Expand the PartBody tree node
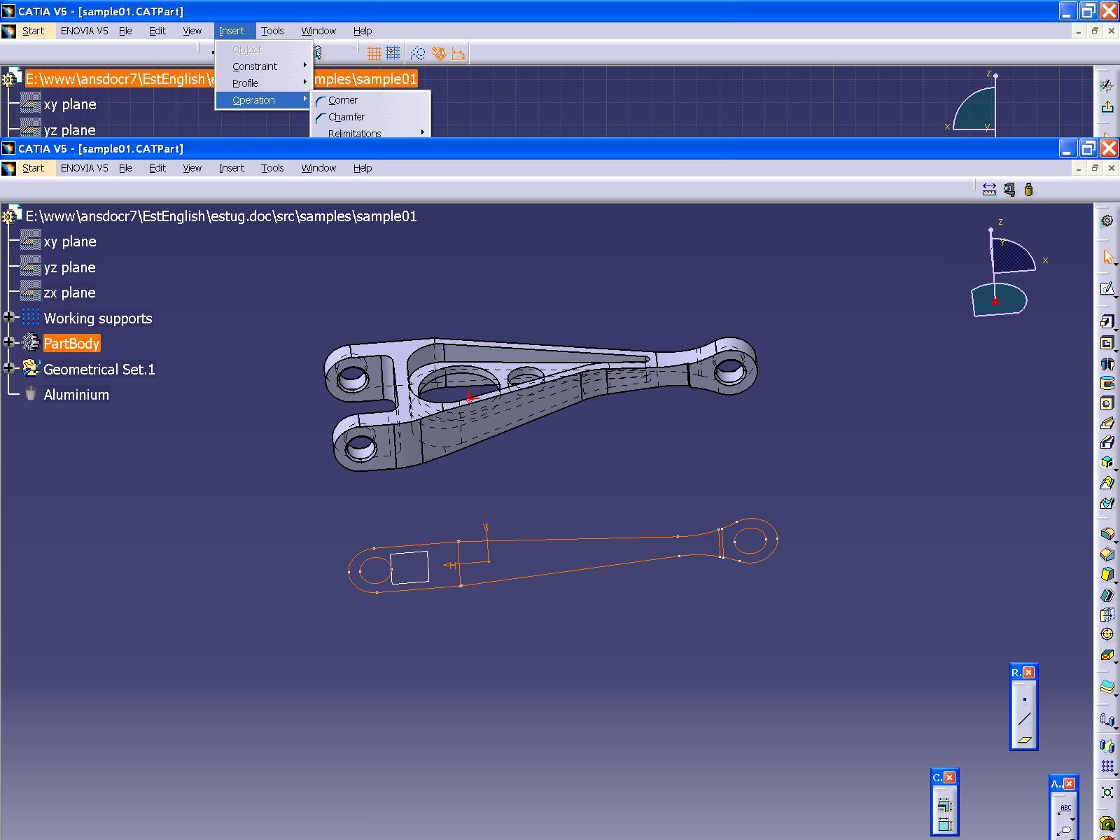Viewport: 1120px width, 840px height. coord(9,342)
